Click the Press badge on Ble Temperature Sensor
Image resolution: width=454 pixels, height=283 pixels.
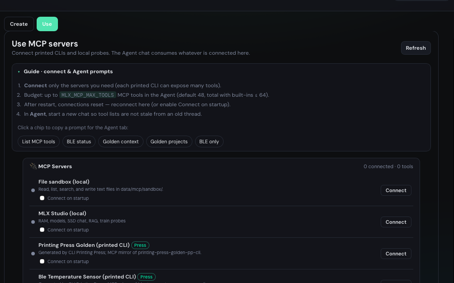[x=146, y=277]
